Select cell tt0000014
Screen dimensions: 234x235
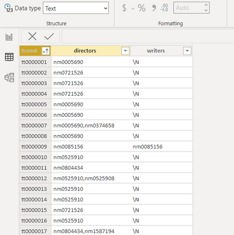35,200
